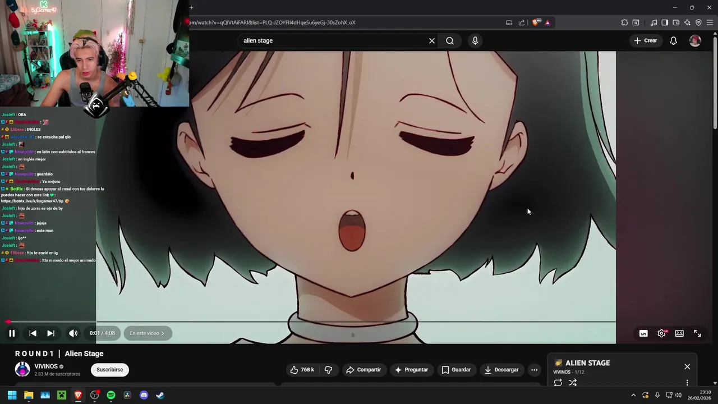Click the browser address bar URL
718x404 pixels.
pyautogui.click(x=272, y=22)
